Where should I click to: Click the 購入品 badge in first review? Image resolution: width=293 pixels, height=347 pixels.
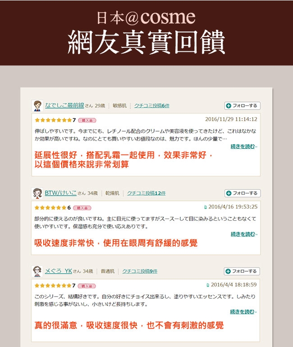pos(87,120)
